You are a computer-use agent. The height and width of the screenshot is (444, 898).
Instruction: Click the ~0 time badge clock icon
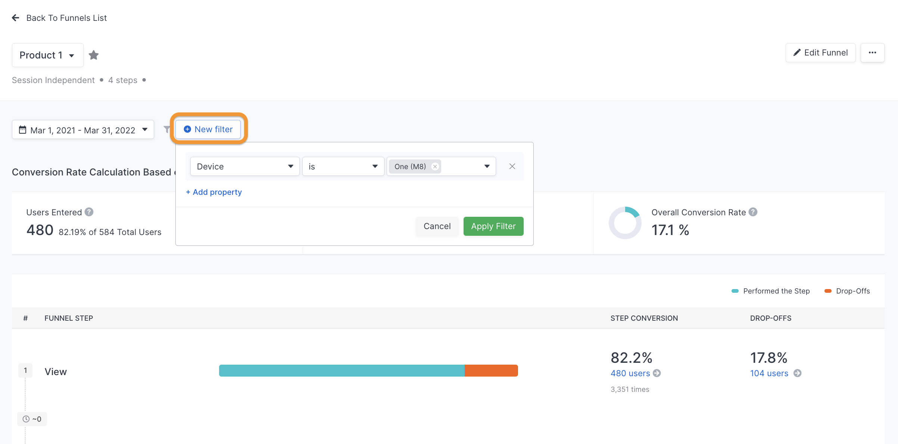pyautogui.click(x=26, y=419)
